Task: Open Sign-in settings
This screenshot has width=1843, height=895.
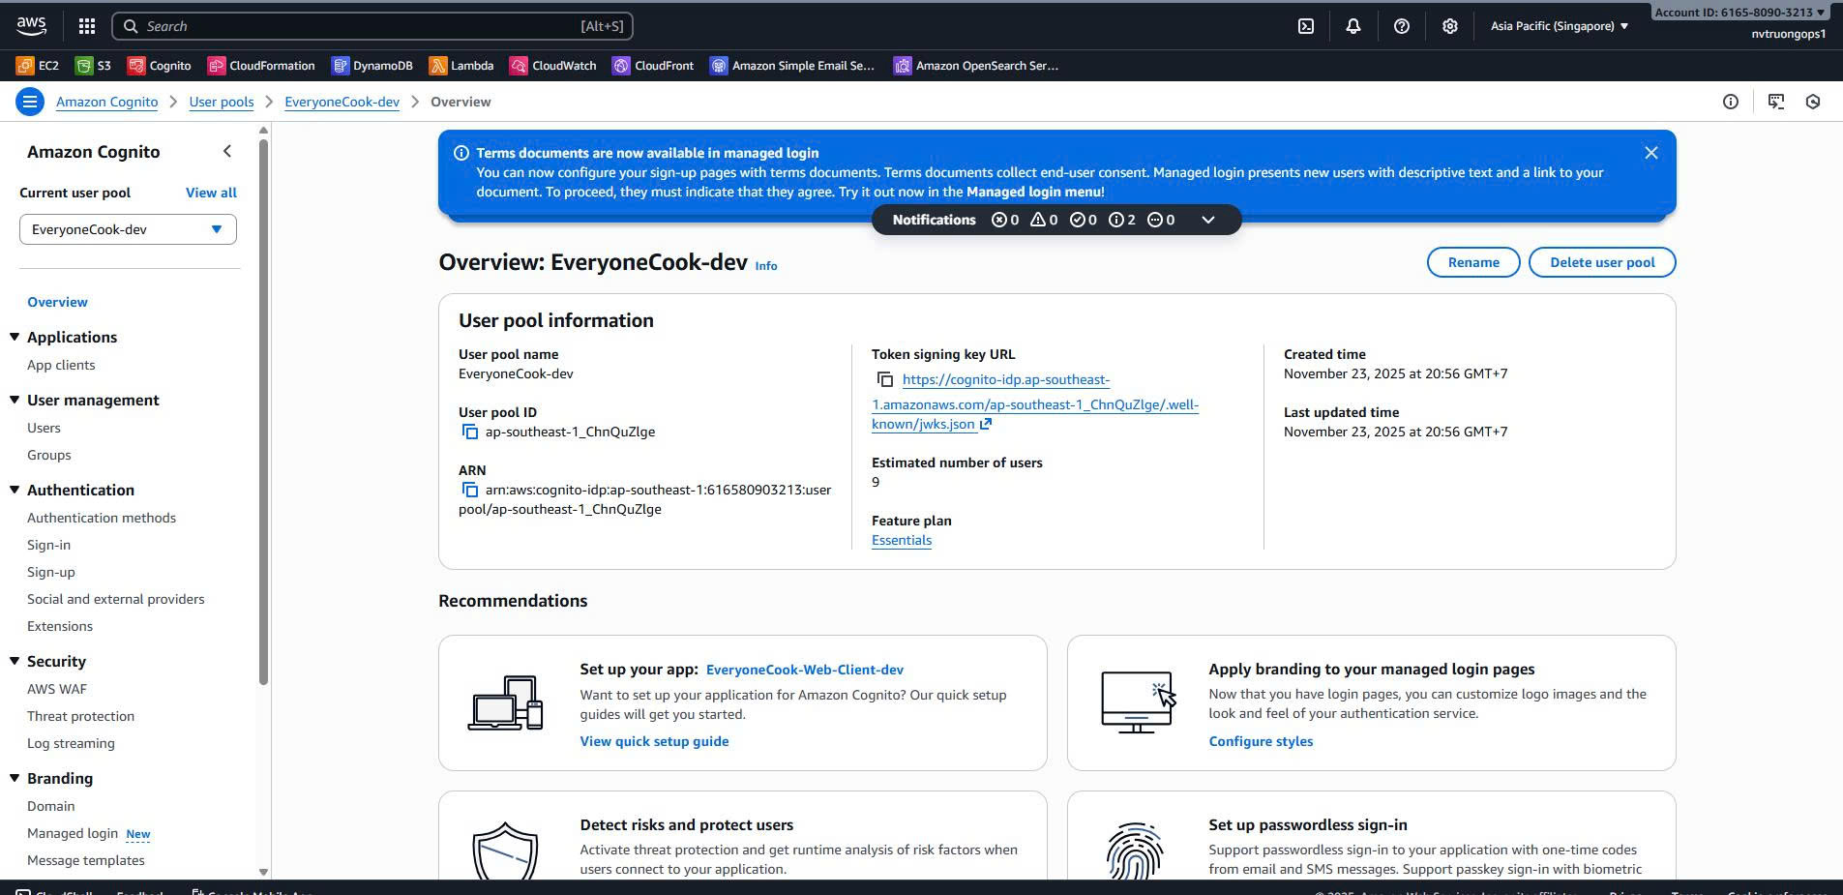Action: point(48,545)
